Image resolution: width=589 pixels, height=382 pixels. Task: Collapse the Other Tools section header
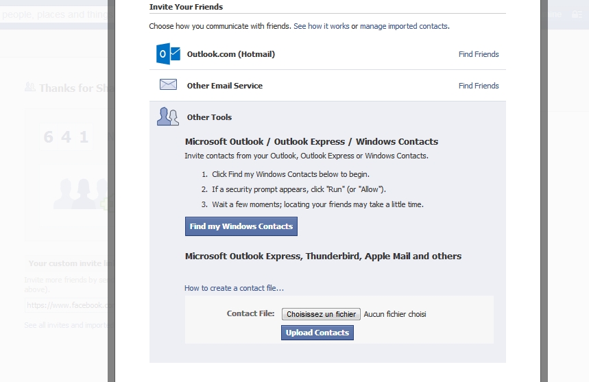209,117
